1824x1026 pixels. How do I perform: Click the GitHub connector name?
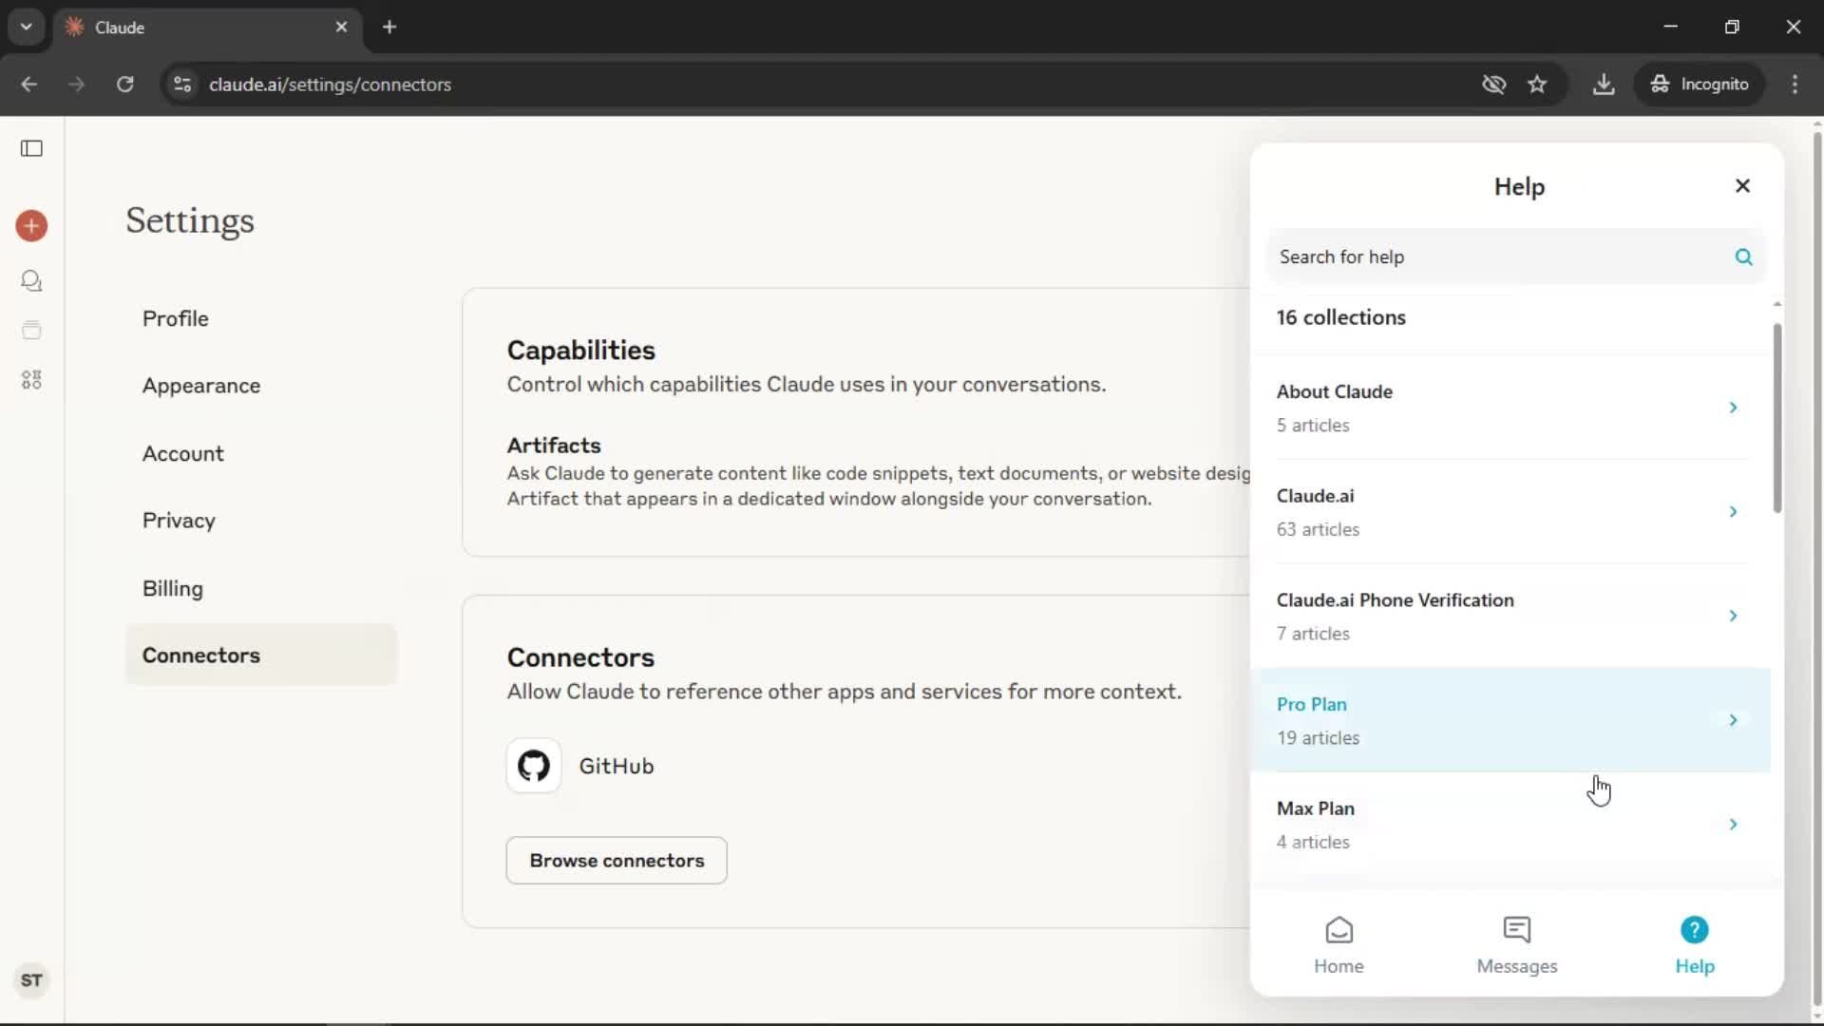pos(616,766)
